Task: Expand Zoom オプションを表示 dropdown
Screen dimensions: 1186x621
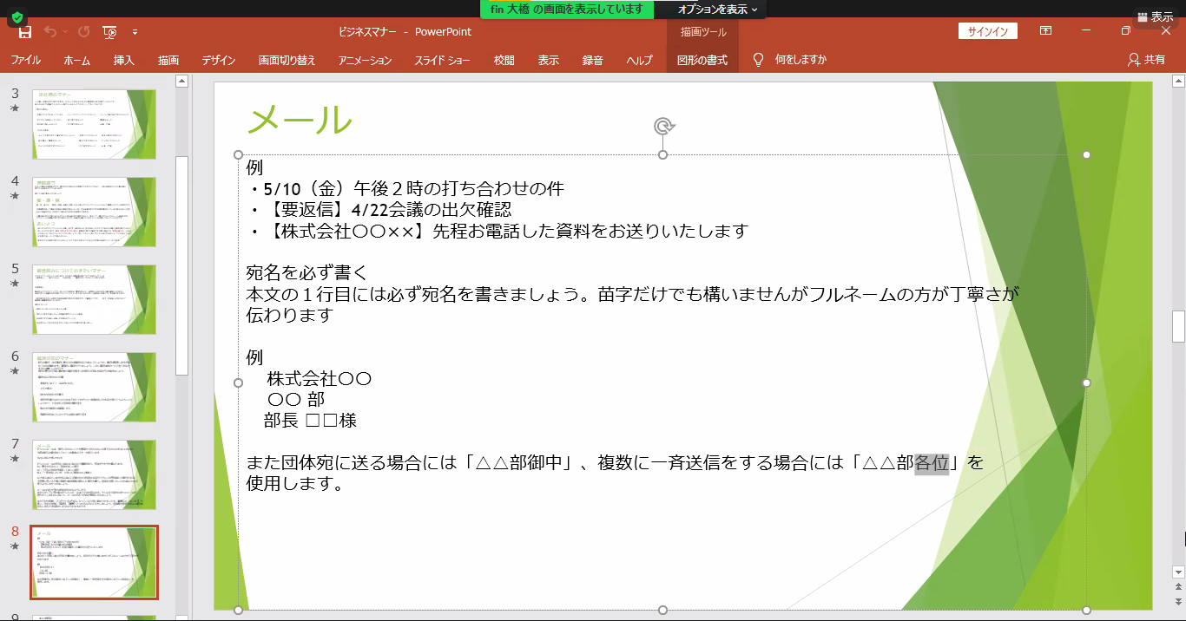Action: (717, 10)
